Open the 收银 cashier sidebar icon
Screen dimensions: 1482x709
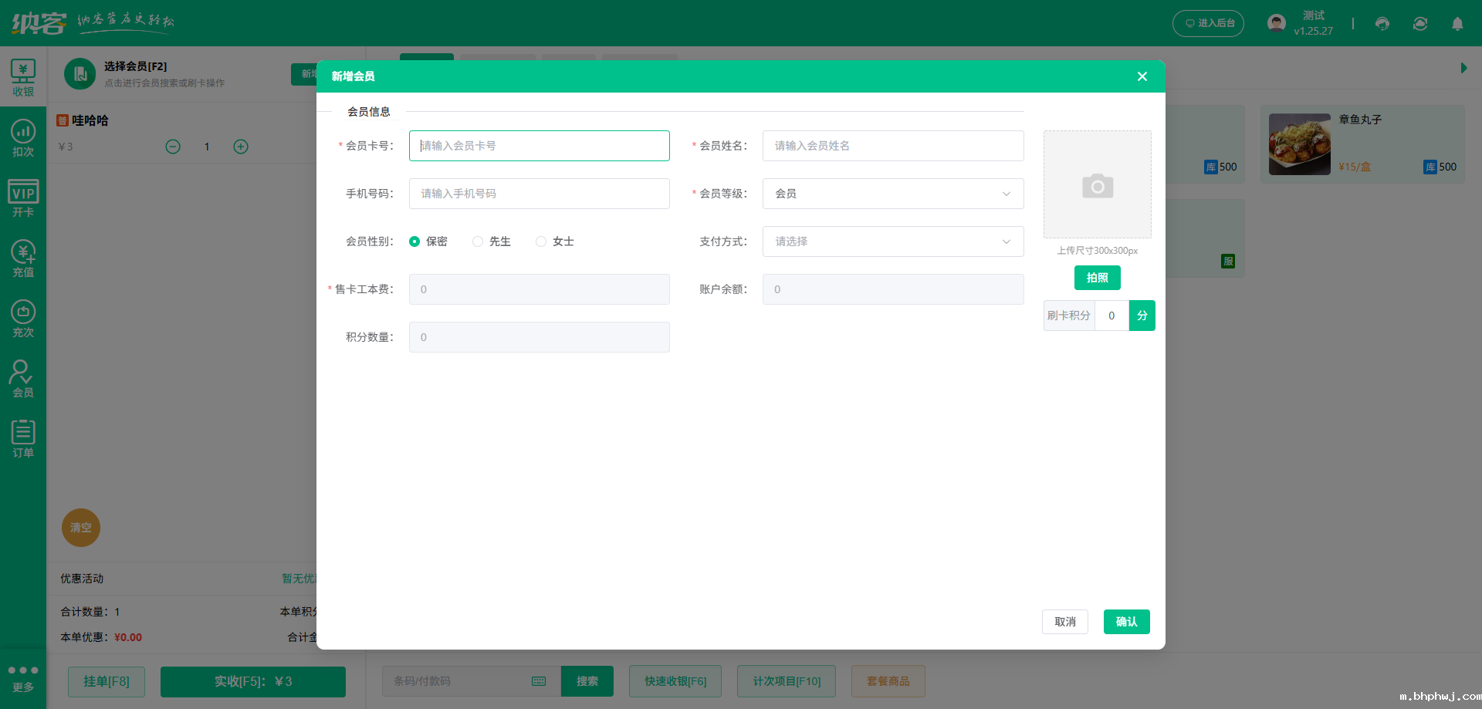pos(23,78)
